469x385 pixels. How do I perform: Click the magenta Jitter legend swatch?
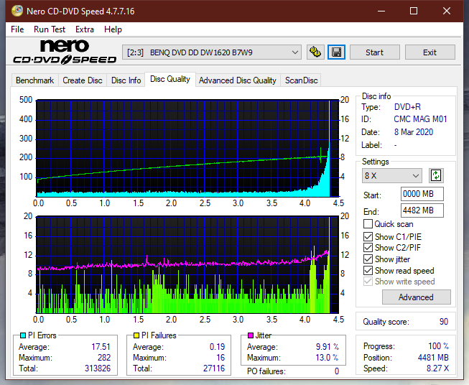tap(251, 335)
